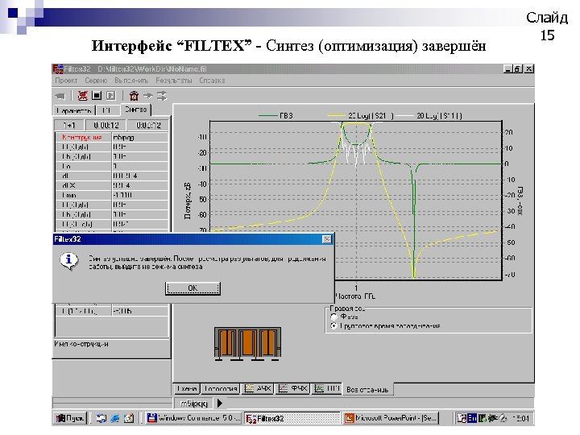Click the black bug-like system tray icon

(x=492, y=418)
